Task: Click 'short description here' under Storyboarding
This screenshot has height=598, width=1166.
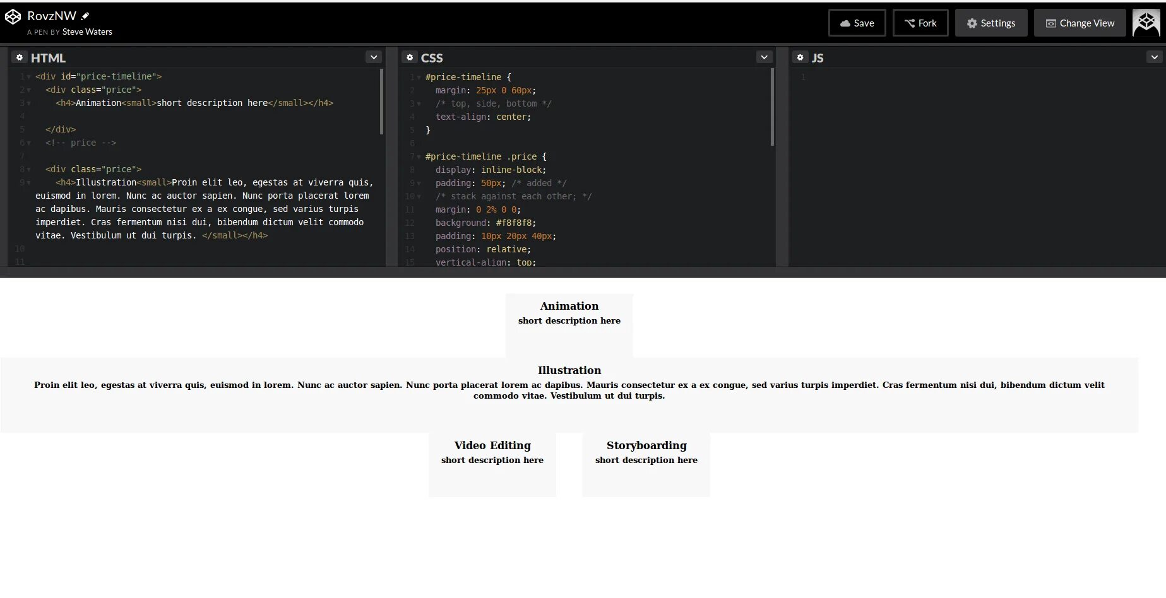Action: 646,460
